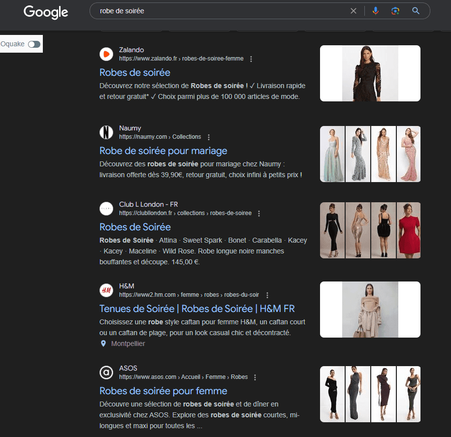Image resolution: width=451 pixels, height=437 pixels.
Task: Click Club L's long black dress thumbnail
Action: [332, 230]
